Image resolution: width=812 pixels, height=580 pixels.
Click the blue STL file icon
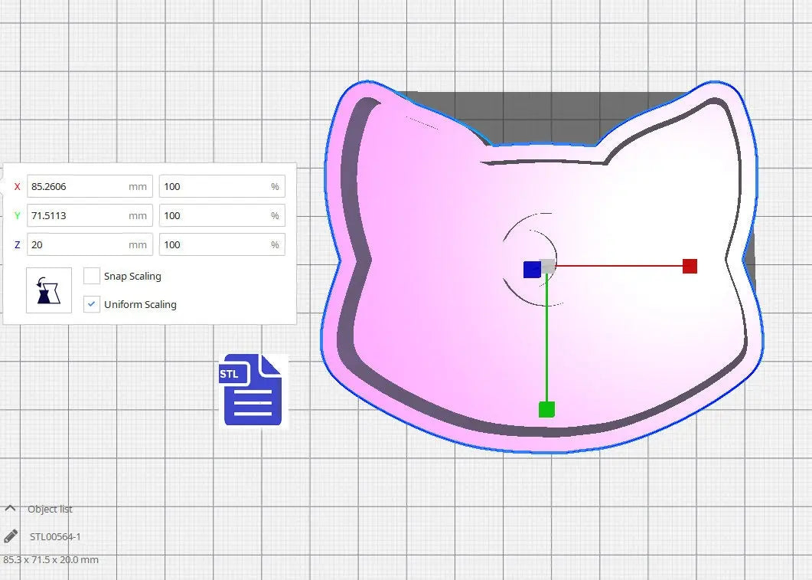[x=253, y=389]
